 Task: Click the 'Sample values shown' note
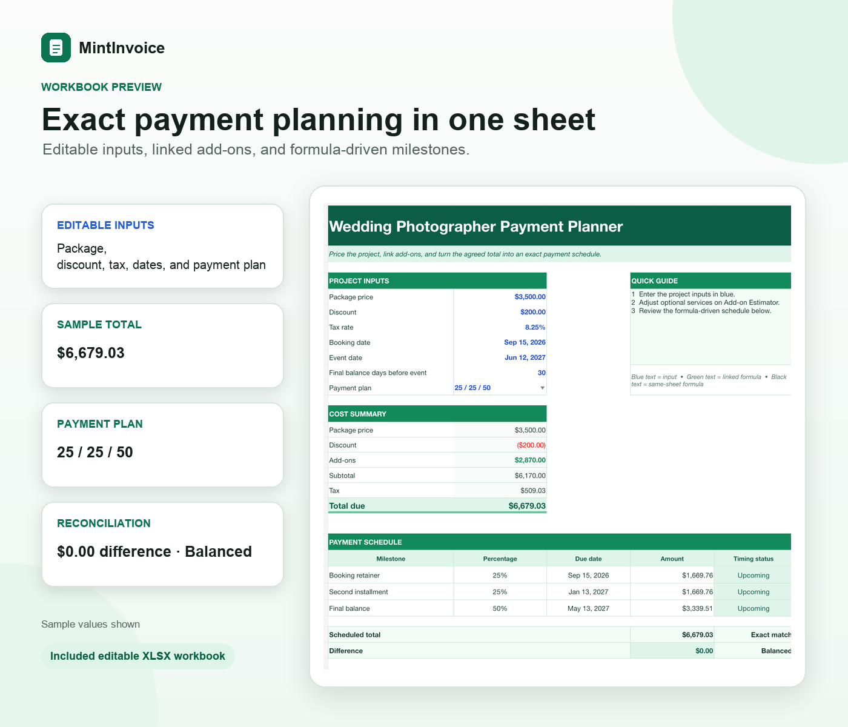(x=90, y=625)
